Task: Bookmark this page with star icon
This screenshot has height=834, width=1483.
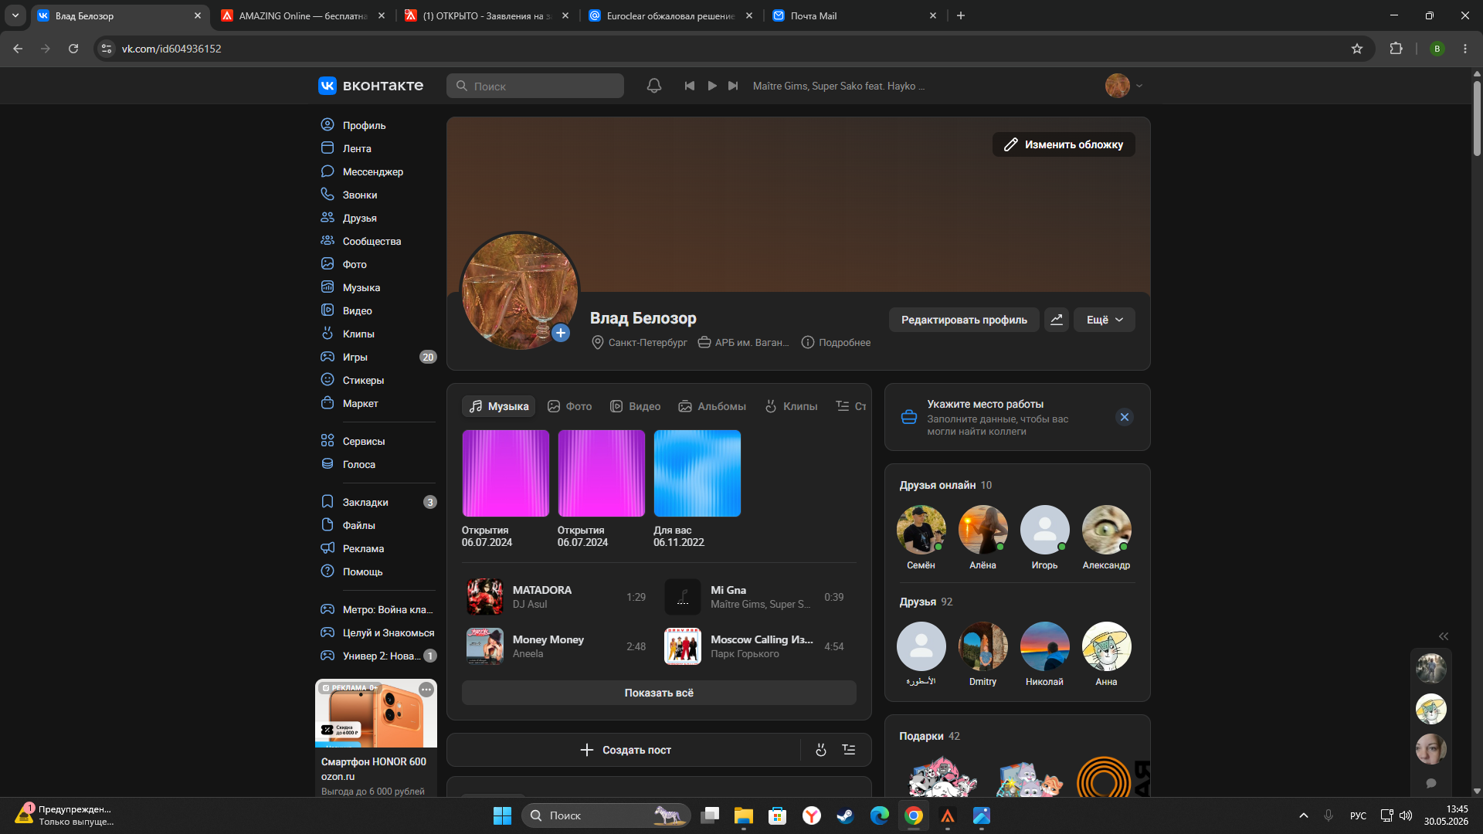Action: coord(1357,49)
